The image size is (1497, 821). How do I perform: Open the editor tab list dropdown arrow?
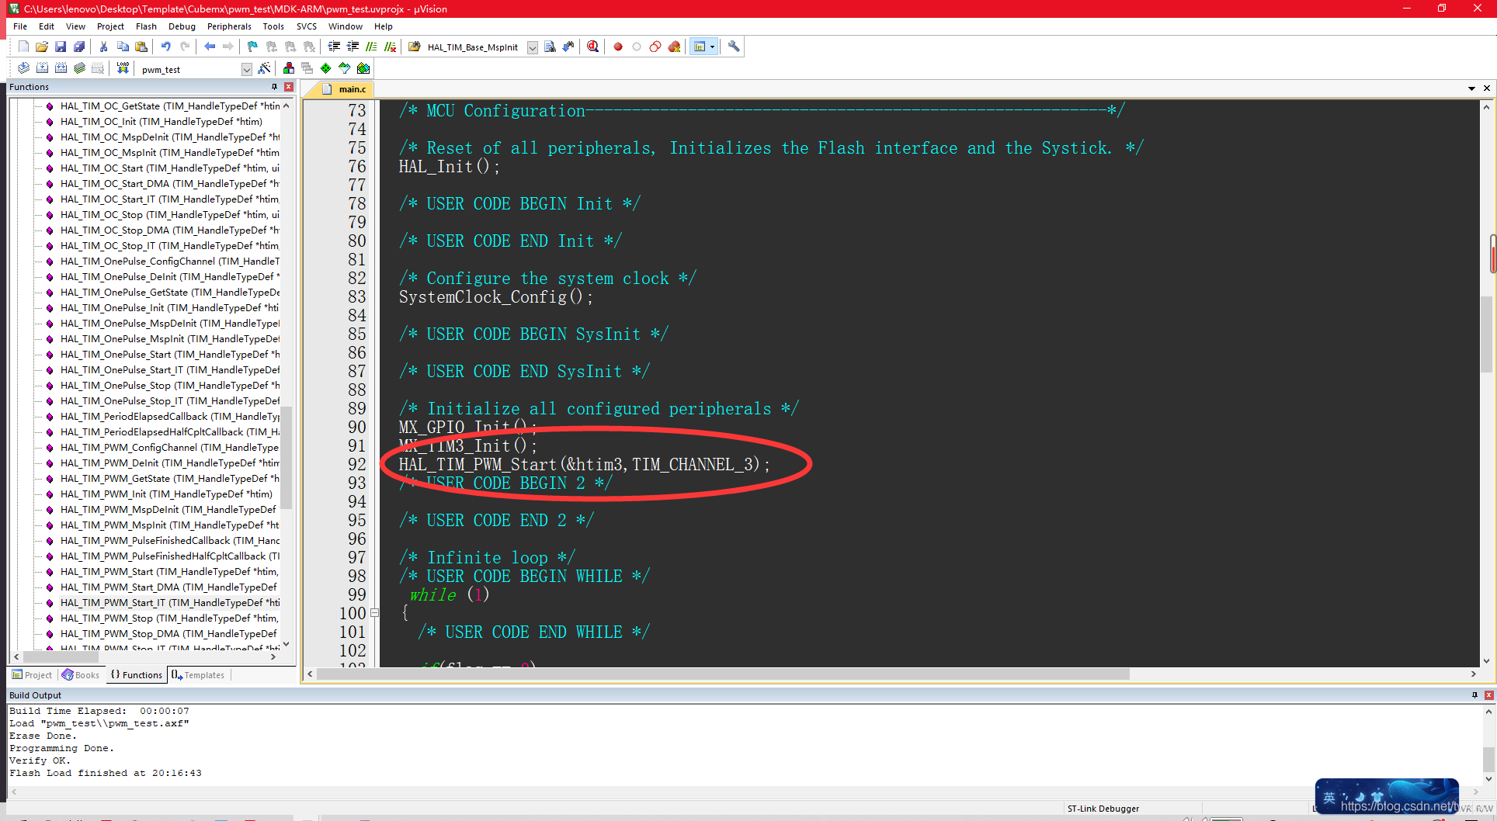coord(1471,88)
